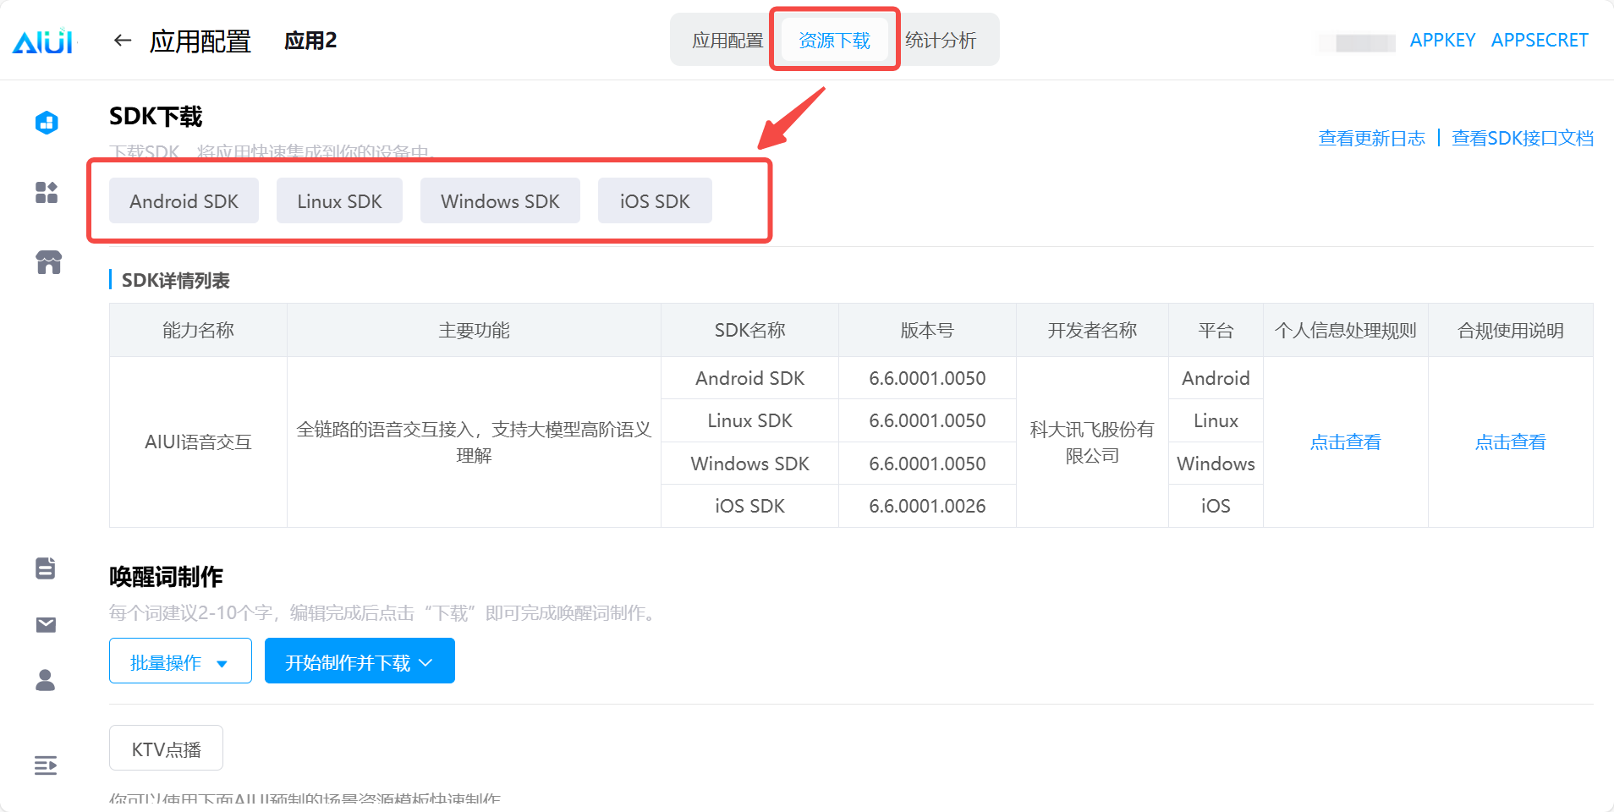Open the grid widgets sidebar icon
This screenshot has width=1614, height=812.
click(47, 193)
